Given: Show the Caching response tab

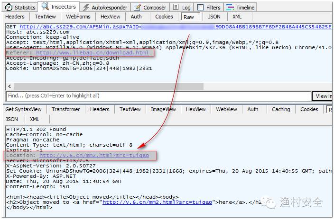Looking at the screenshot, I should pyautogui.click(x=281, y=109).
